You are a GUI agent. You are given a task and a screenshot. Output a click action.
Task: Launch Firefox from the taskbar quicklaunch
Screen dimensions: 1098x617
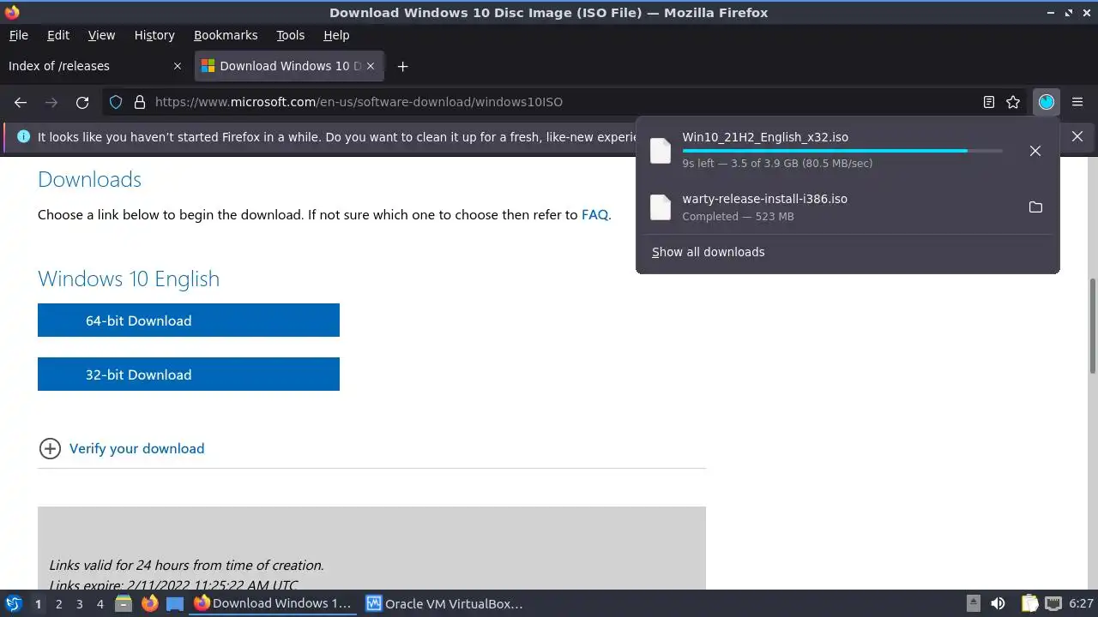pos(149,603)
